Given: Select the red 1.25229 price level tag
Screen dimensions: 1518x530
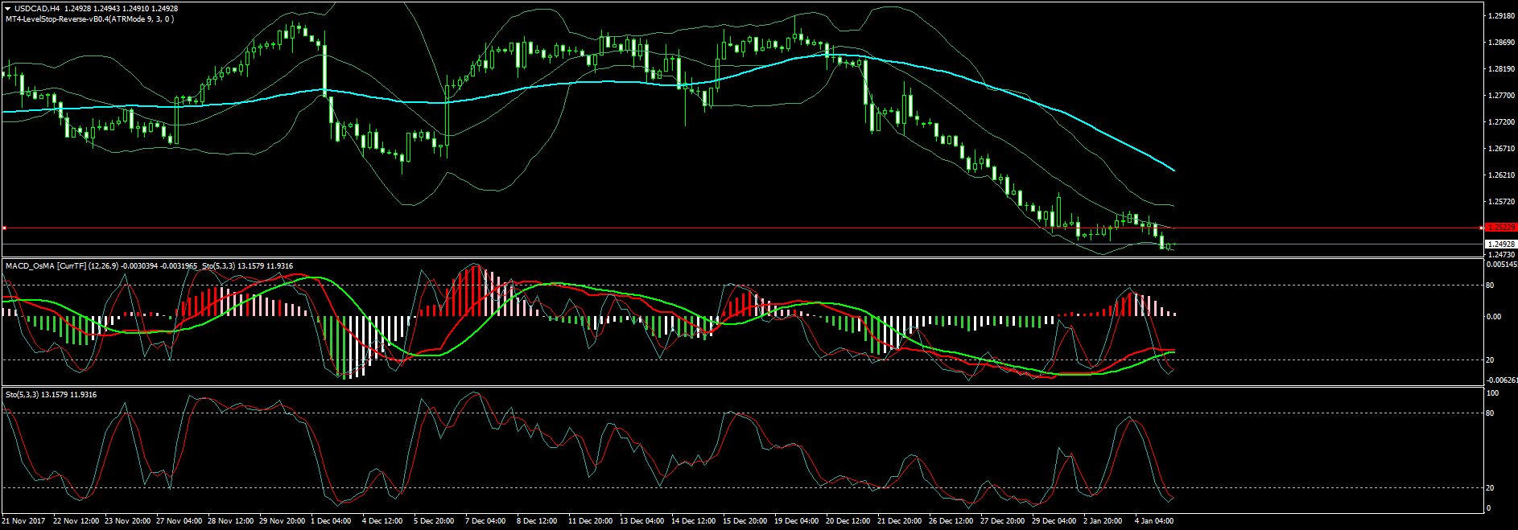Looking at the screenshot, I should 1500,228.
